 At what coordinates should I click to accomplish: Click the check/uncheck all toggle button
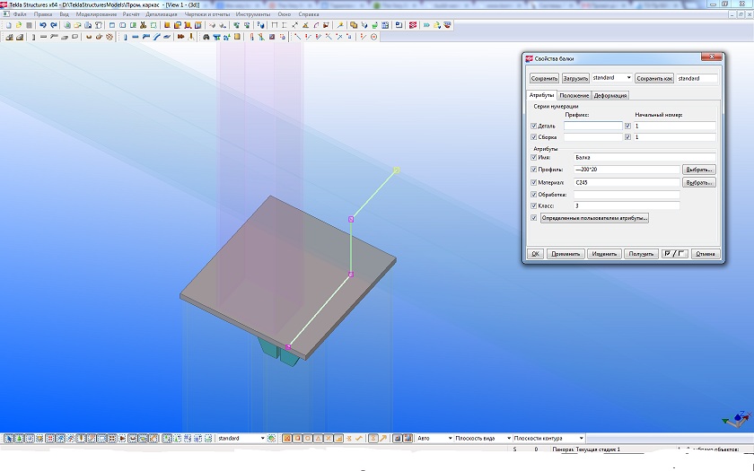coord(674,254)
